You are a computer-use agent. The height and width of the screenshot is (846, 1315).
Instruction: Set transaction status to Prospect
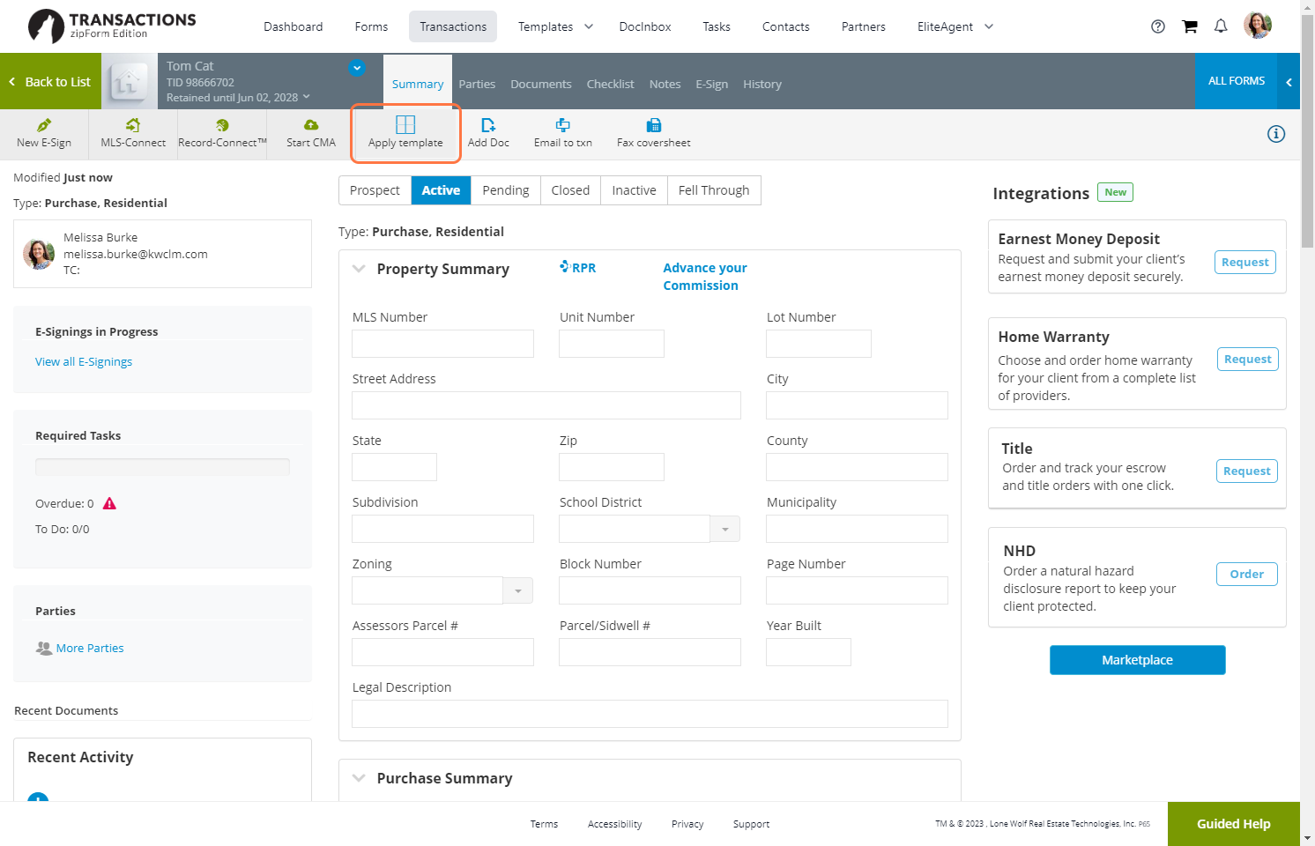[x=375, y=190]
